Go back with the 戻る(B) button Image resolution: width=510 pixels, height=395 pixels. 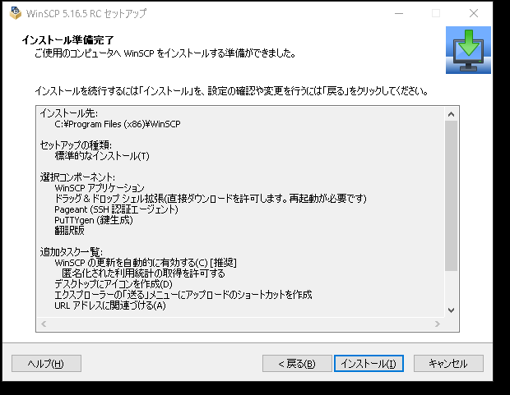[296, 364]
